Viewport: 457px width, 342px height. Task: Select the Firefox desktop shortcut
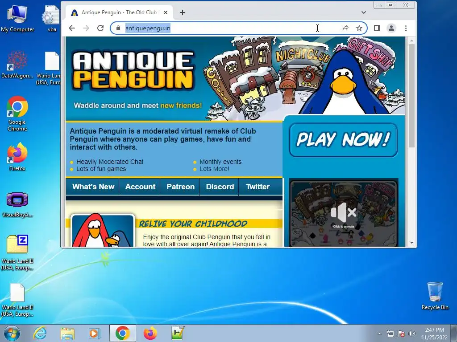click(17, 157)
